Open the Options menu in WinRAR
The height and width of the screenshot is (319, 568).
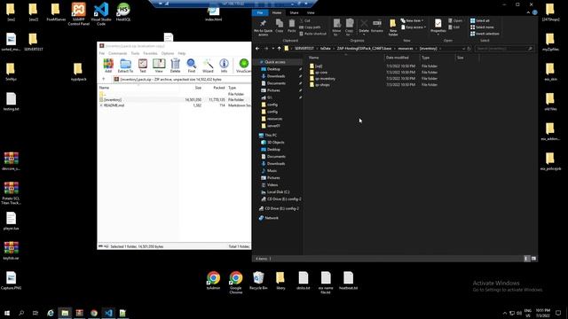168,53
